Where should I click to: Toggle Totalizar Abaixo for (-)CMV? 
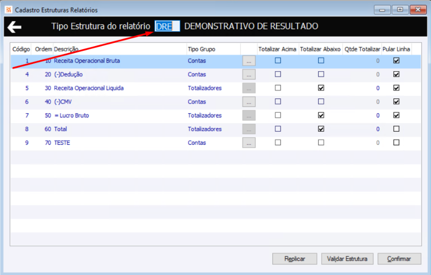pos(321,102)
